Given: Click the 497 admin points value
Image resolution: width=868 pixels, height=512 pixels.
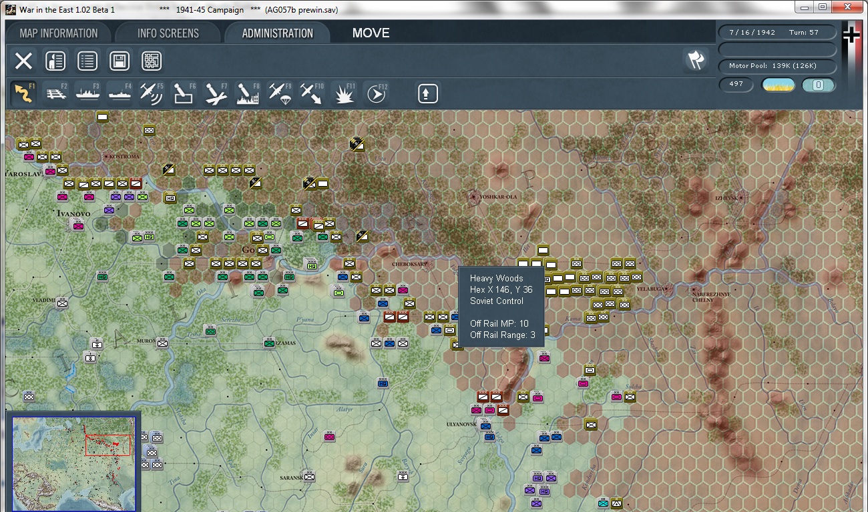Looking at the screenshot, I should click(x=736, y=85).
